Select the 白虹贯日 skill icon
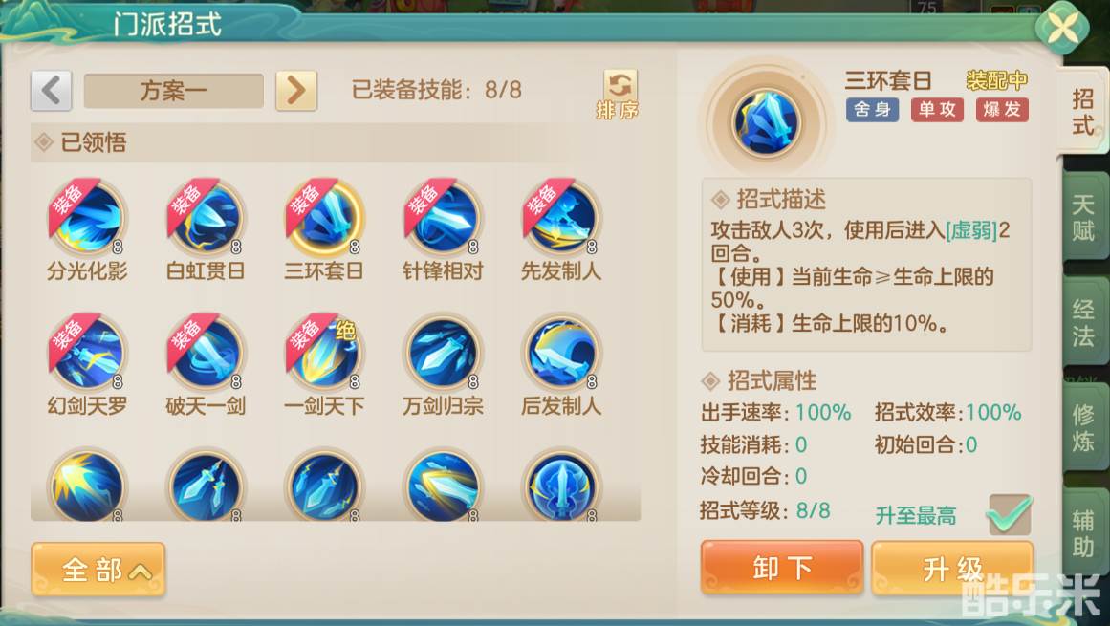 coord(206,219)
